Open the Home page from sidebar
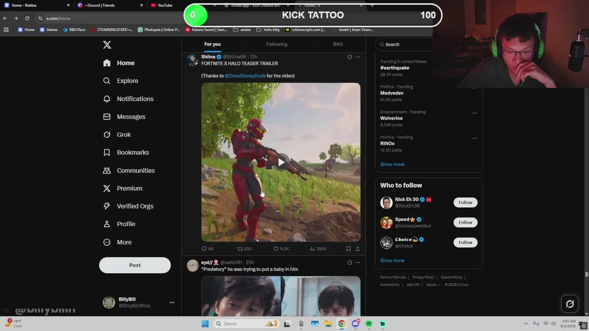Viewport: 589px width, 331px height. point(119,63)
